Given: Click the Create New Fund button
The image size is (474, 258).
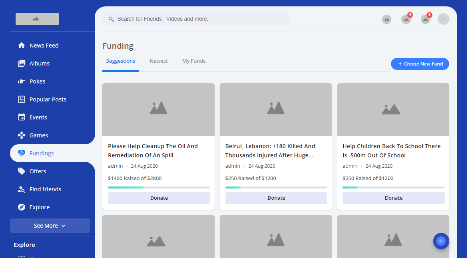Looking at the screenshot, I should [420, 64].
